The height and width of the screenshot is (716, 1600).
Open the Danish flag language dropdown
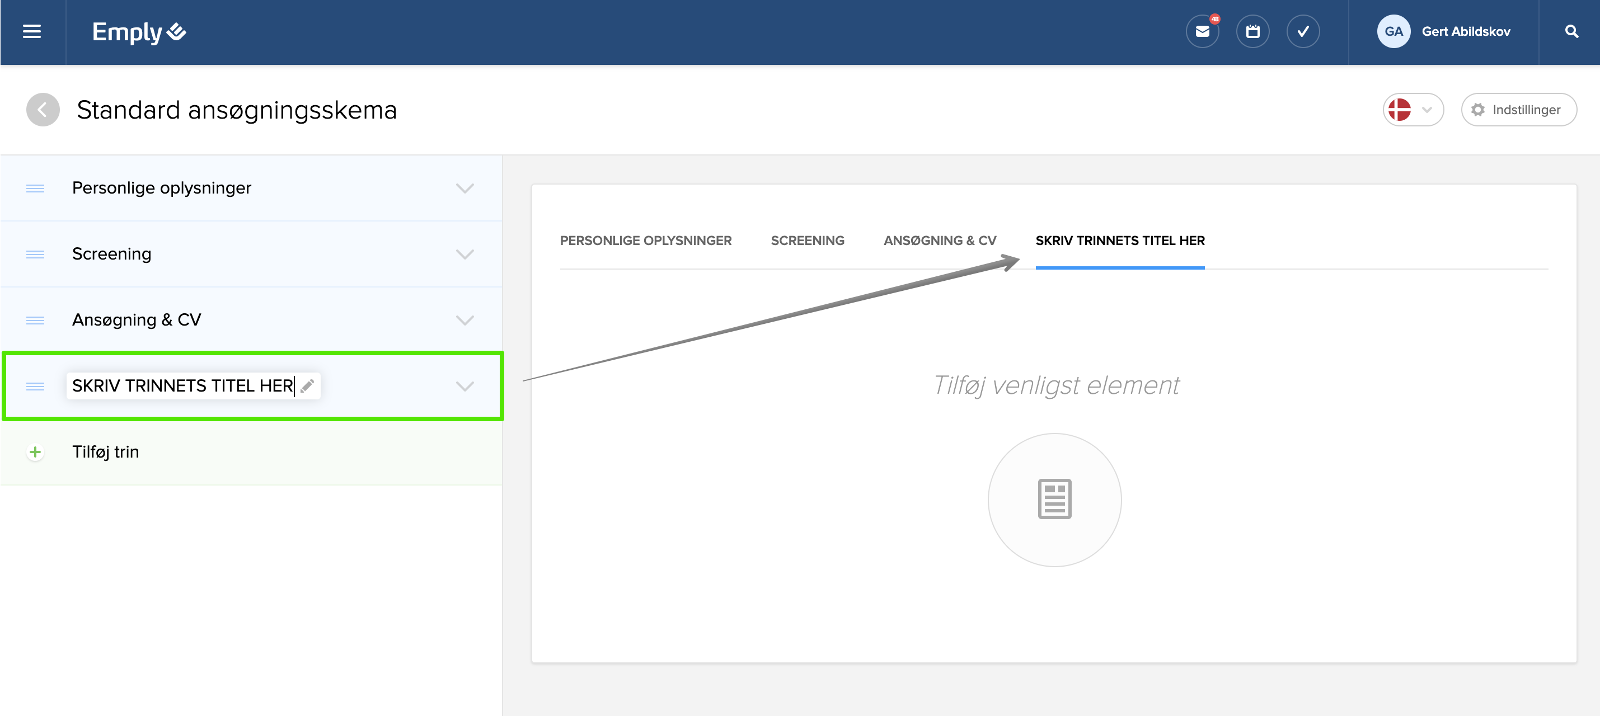click(x=1412, y=110)
